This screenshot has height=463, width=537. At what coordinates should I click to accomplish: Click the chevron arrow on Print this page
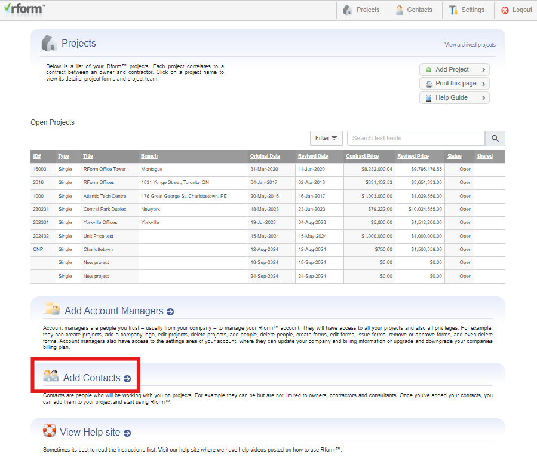point(484,84)
